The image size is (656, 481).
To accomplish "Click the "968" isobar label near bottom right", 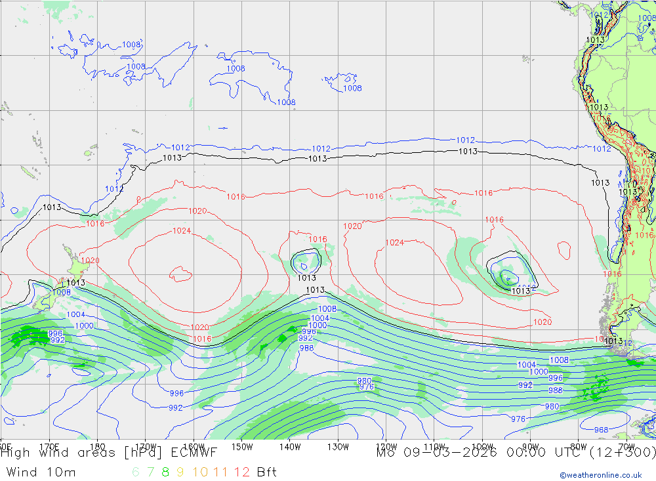I will coord(601,430).
